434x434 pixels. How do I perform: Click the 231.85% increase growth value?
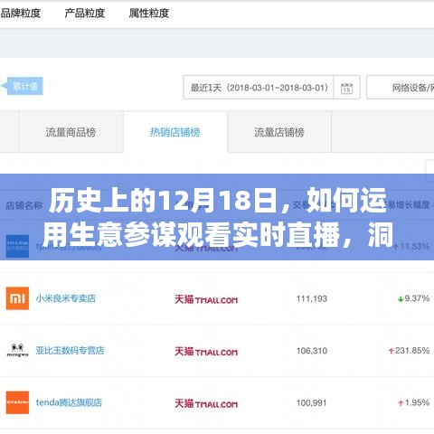pos(409,351)
